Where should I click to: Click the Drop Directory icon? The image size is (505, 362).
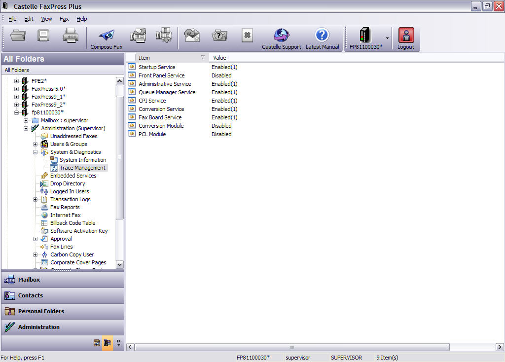tap(44, 183)
